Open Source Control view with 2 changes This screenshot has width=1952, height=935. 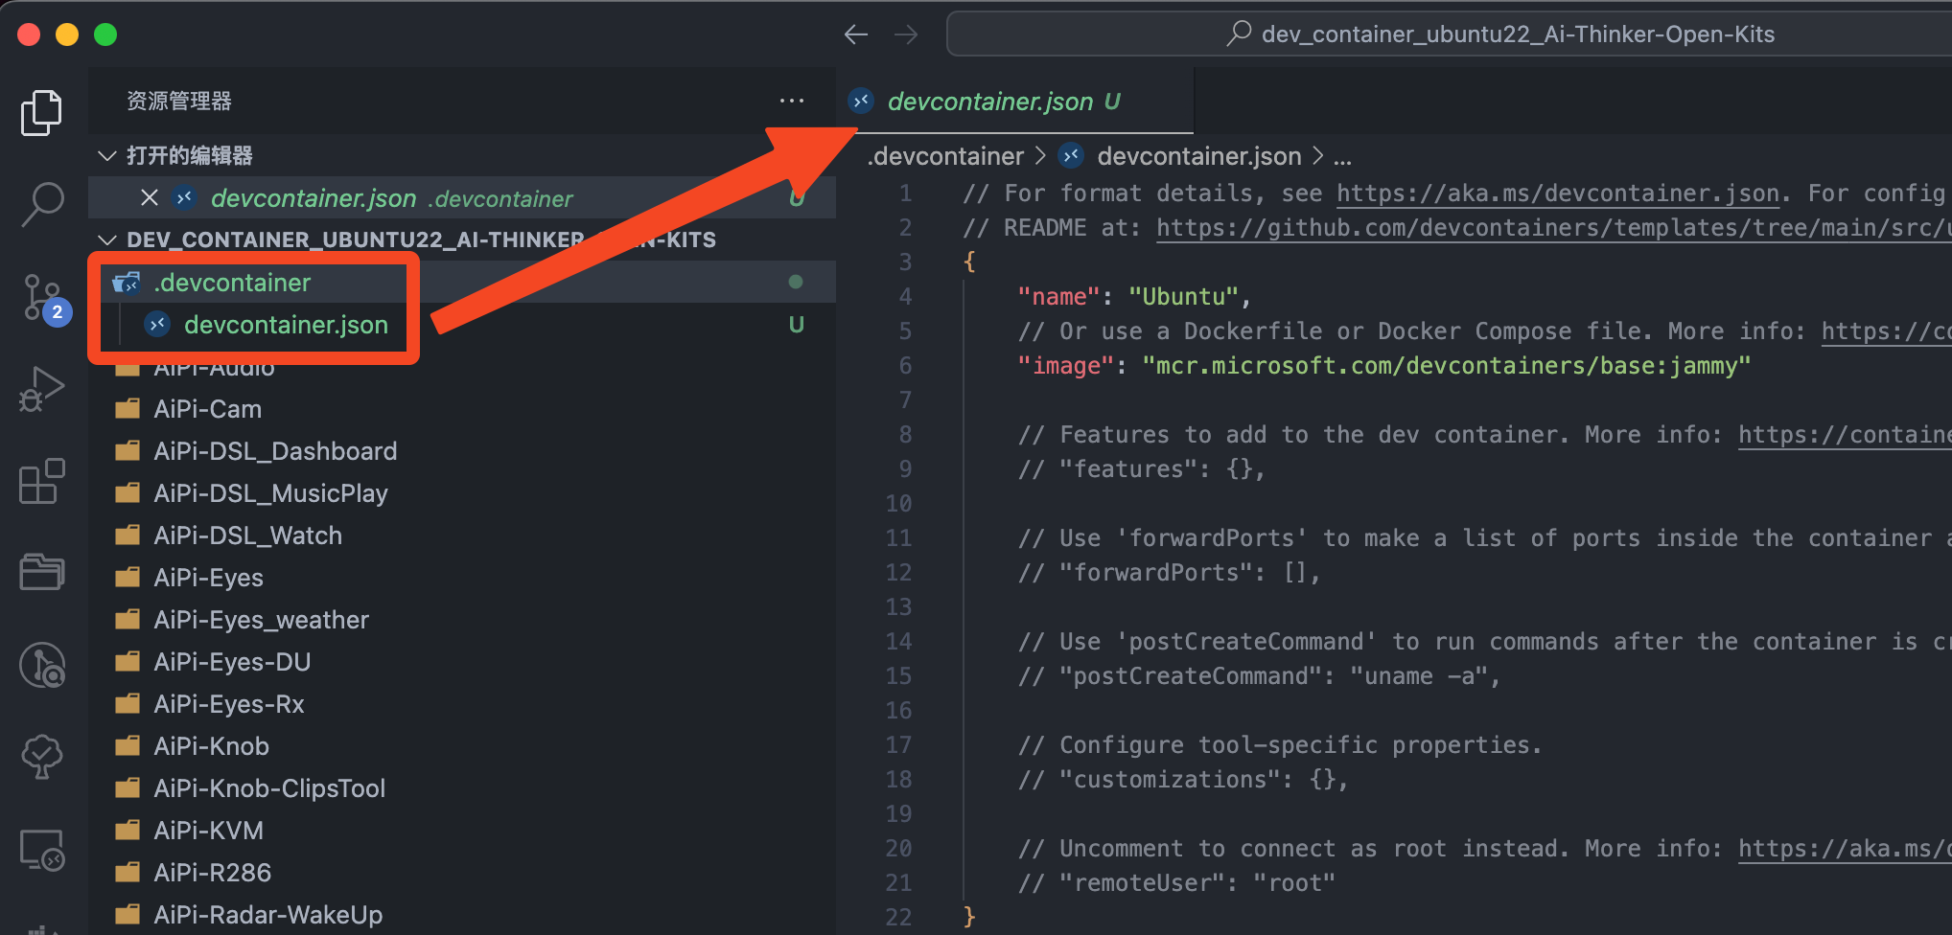pos(43,299)
